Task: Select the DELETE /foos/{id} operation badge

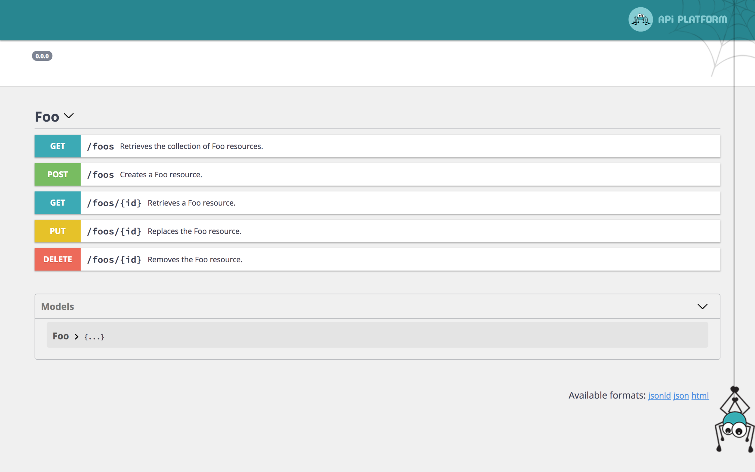Action: [58, 259]
